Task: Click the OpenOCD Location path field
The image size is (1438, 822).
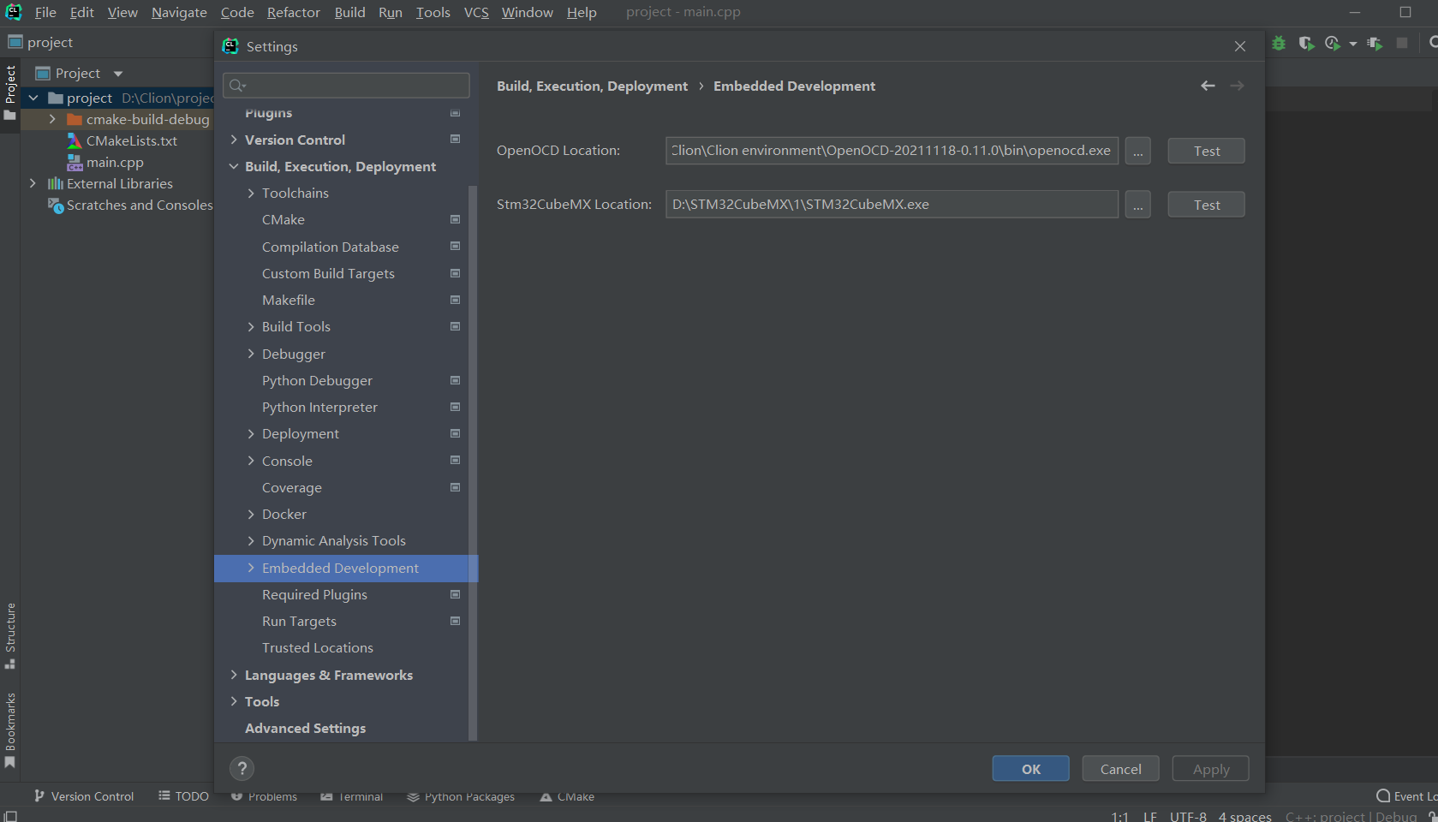Action: coord(892,151)
